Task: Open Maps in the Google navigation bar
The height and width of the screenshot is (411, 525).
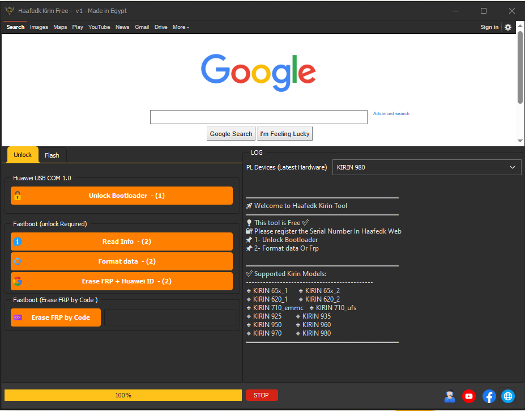Action: [60, 27]
